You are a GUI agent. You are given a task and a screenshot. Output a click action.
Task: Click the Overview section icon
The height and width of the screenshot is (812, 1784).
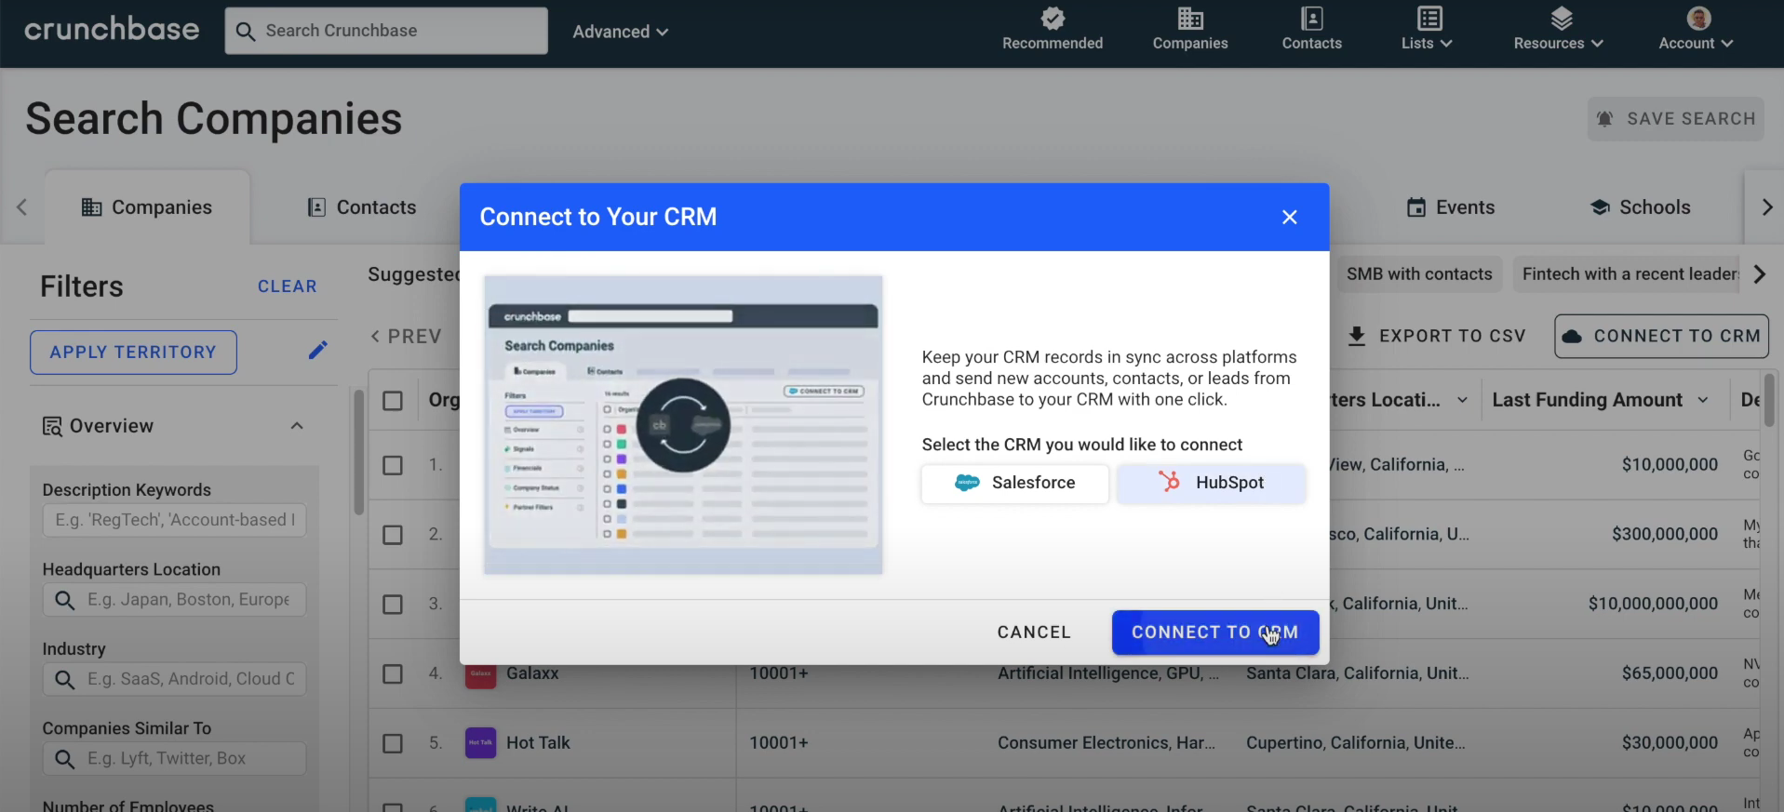click(52, 427)
